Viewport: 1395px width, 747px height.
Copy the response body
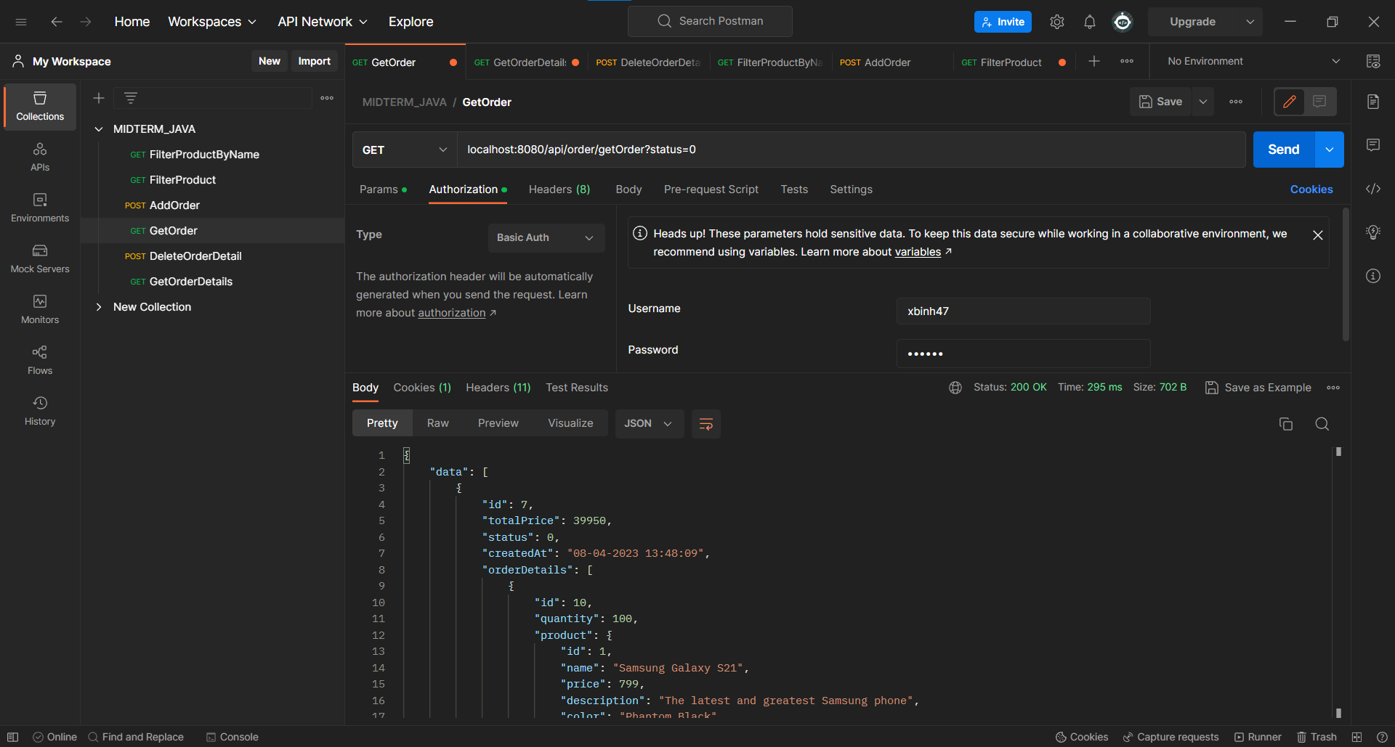tap(1286, 424)
